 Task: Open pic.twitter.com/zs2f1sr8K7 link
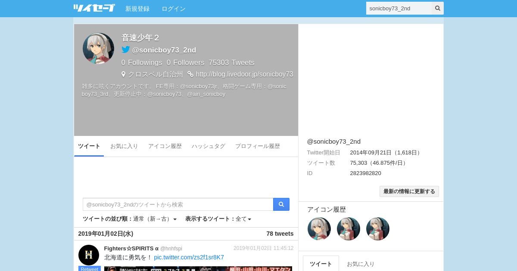[x=189, y=257]
